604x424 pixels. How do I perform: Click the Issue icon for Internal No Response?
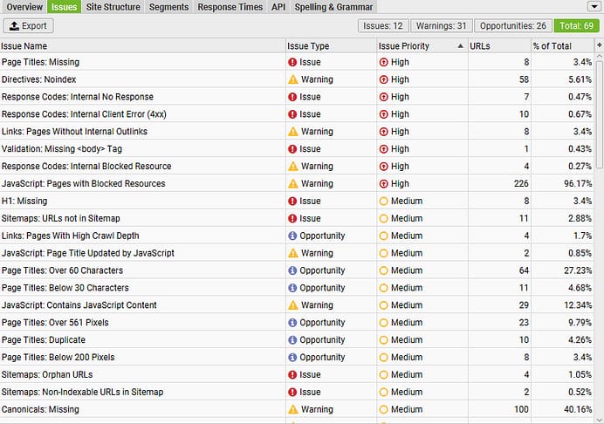click(x=292, y=97)
